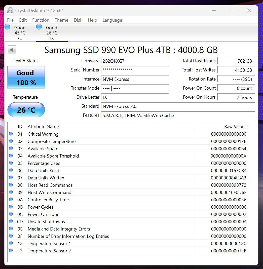Click the Raw Values column header
This screenshot has height=269, width=263.
pyautogui.click(x=235, y=127)
